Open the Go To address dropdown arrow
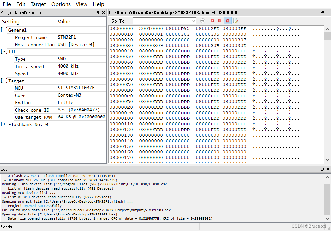Viewport: 331px width, 231px height. point(193,21)
